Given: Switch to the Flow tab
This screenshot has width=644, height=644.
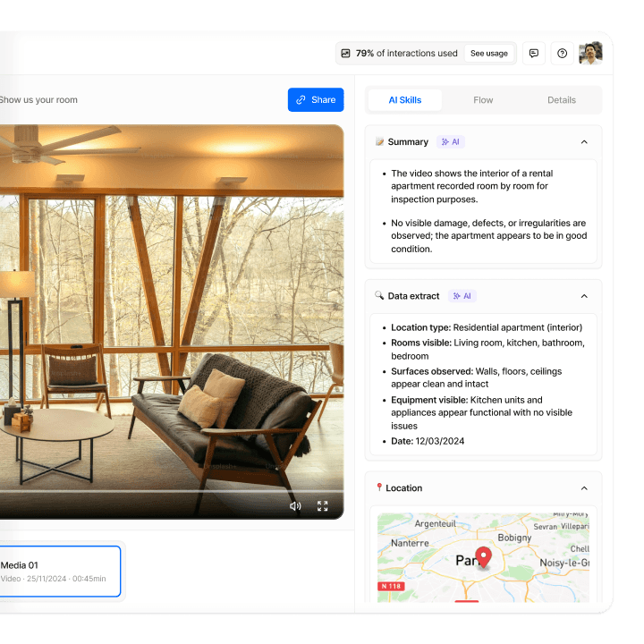Looking at the screenshot, I should click(483, 100).
